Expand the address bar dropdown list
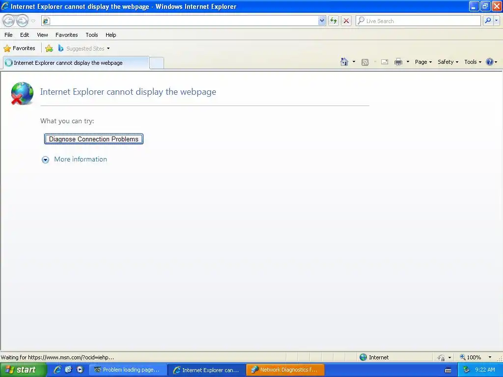Screen dimensions: 503x377 coord(322,21)
